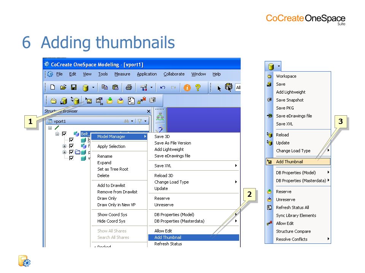The height and width of the screenshot is (273, 365).
Task: Select highlighted Add Thumbnail in right dropdown menu
Action: (298, 162)
